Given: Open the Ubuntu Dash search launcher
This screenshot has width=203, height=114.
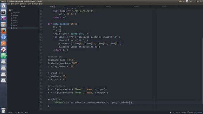Looking at the screenshot, I should 3,6.
